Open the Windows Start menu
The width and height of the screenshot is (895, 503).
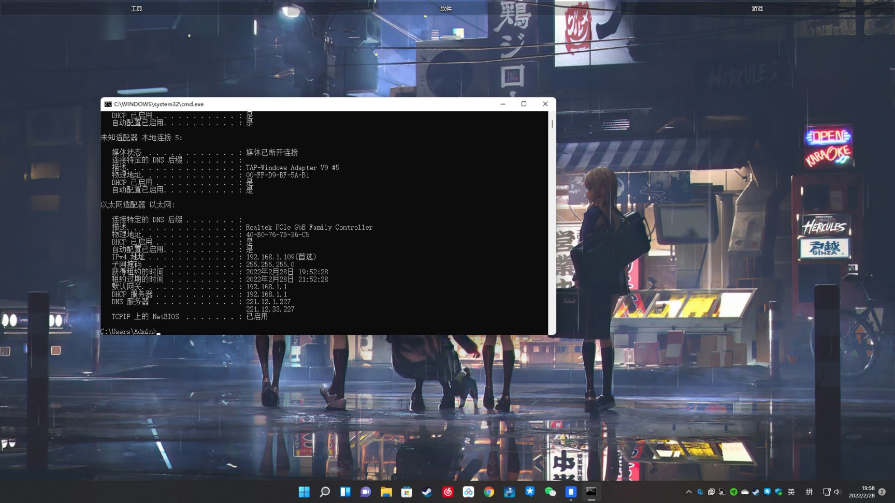pyautogui.click(x=304, y=492)
